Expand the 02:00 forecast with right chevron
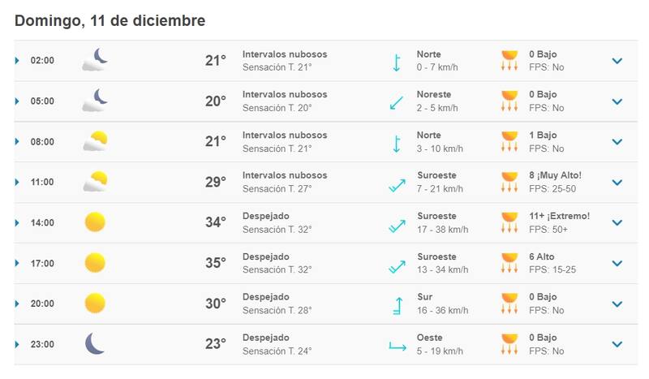Image resolution: width=649 pixels, height=379 pixels. click(x=617, y=61)
